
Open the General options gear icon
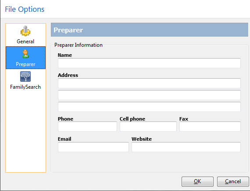[x=25, y=31]
